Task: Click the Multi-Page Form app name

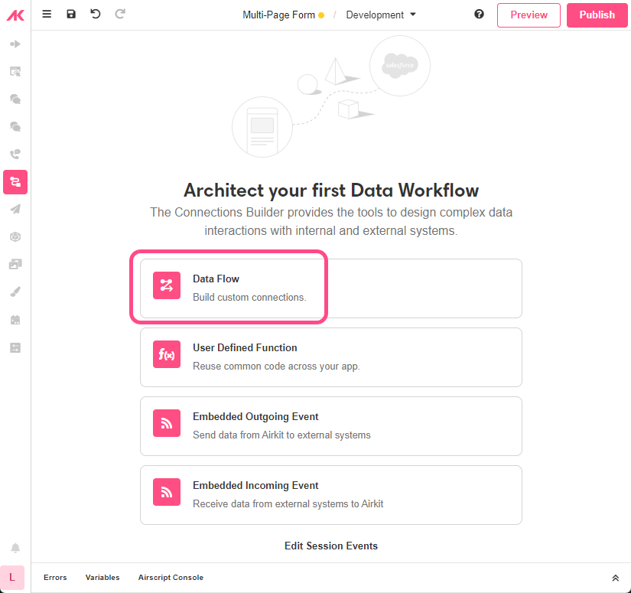Action: (x=278, y=15)
